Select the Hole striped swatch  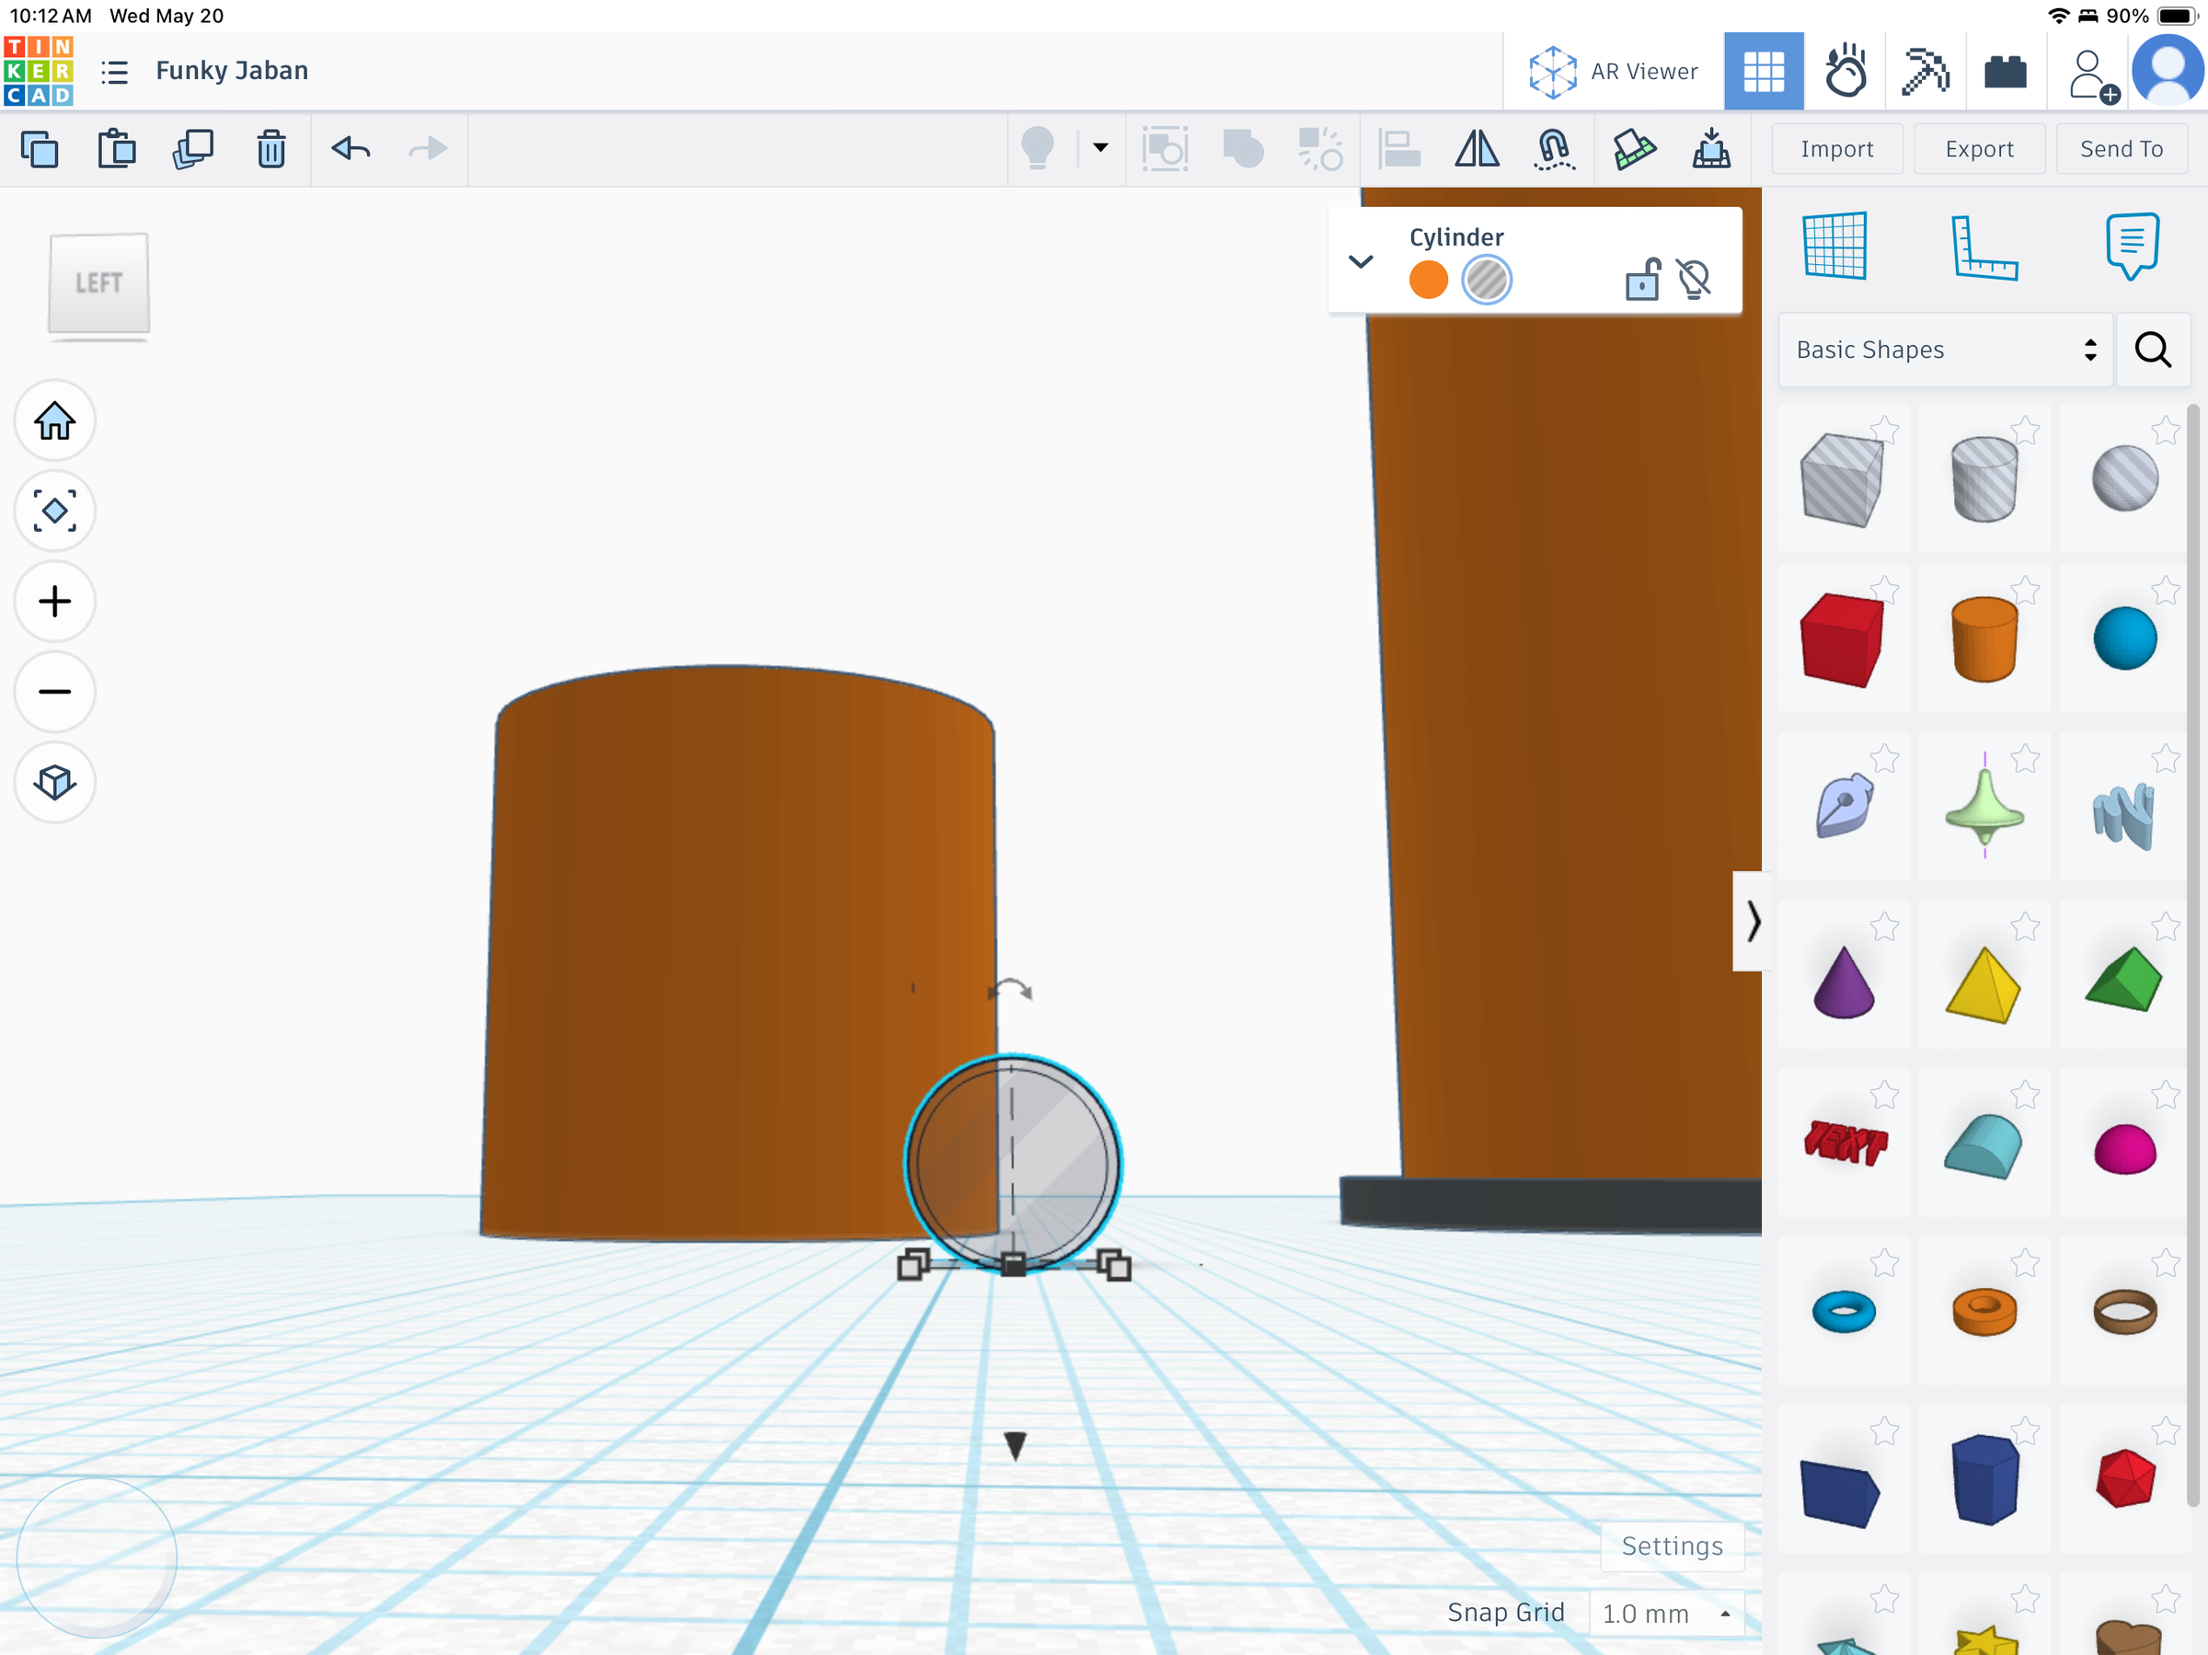1487,280
